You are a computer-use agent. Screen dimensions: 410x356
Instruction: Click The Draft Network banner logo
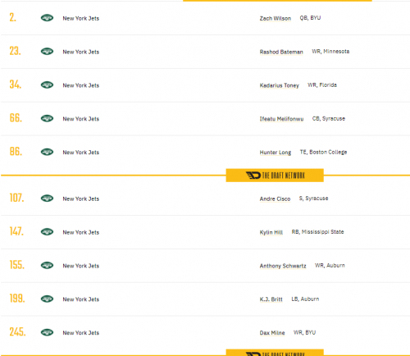[x=275, y=176]
